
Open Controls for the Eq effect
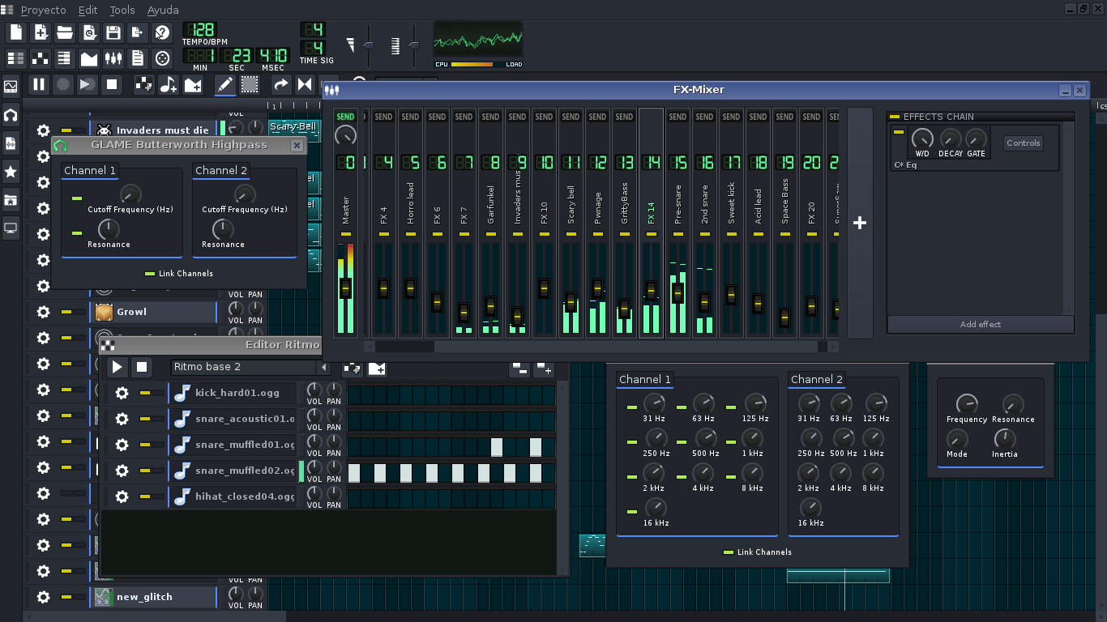tap(1023, 142)
